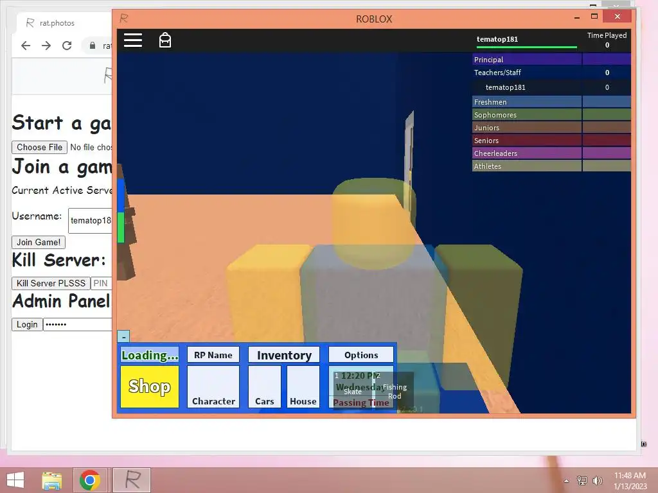This screenshot has height=493, width=658.
Task: Click the Roblox logo in the title bar
Action: click(124, 19)
